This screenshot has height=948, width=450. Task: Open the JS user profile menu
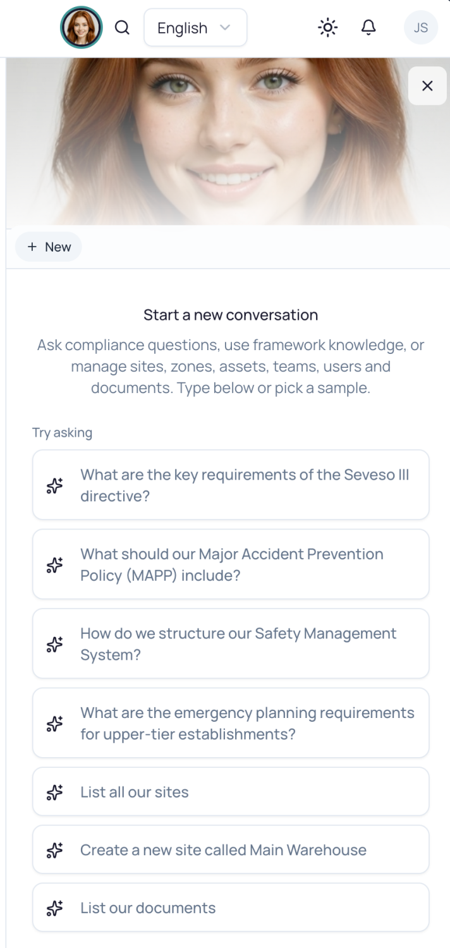point(421,28)
